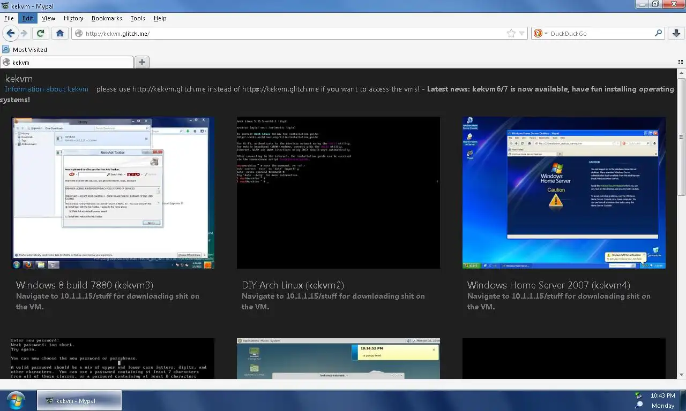Open the View menu
686x411 pixels.
point(49,18)
